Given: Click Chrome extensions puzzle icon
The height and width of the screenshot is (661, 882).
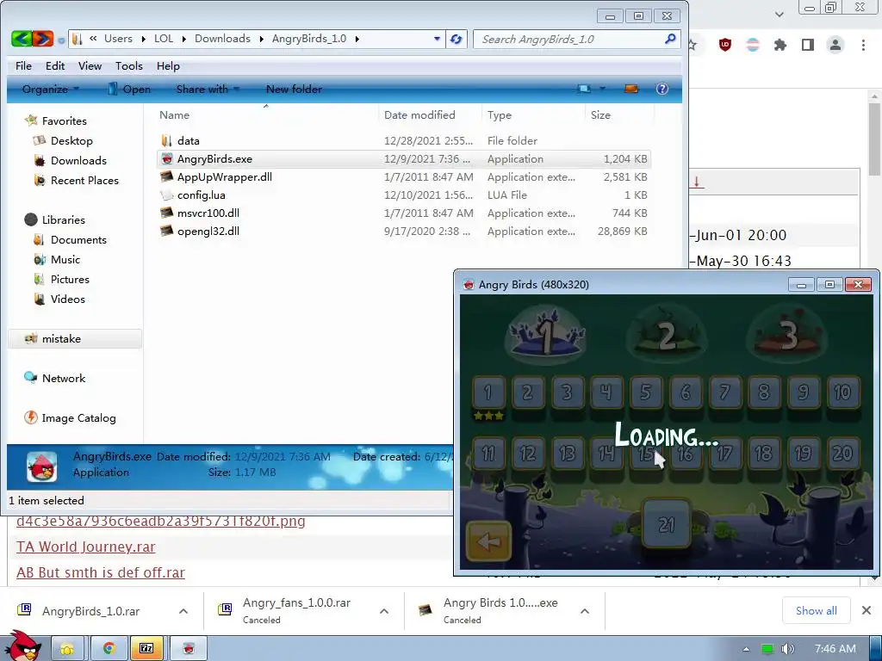Looking at the screenshot, I should point(780,45).
